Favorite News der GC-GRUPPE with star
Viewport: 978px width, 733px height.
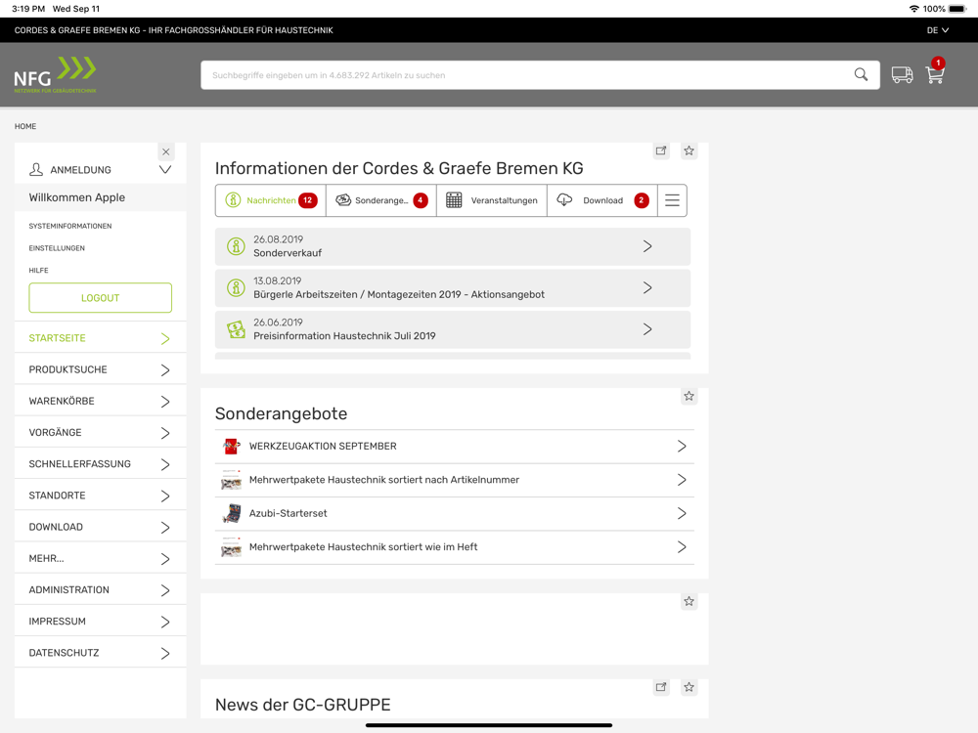(x=689, y=687)
